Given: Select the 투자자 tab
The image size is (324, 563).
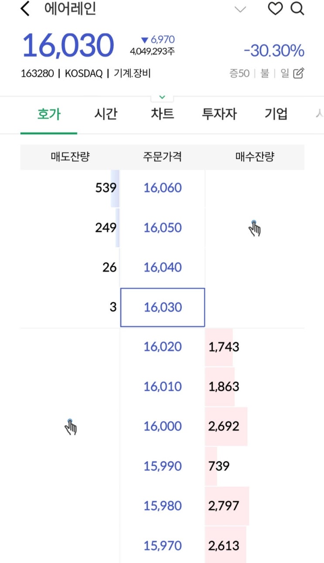Looking at the screenshot, I should (x=219, y=114).
